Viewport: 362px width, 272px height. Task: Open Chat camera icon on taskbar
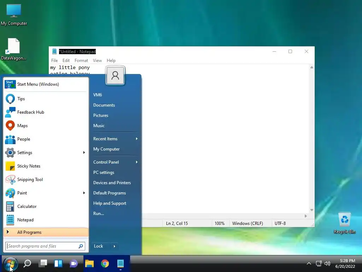click(74, 263)
